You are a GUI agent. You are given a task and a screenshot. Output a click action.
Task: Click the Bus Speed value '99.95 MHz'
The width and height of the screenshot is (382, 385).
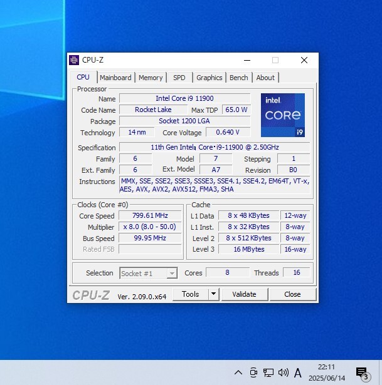(x=150, y=238)
